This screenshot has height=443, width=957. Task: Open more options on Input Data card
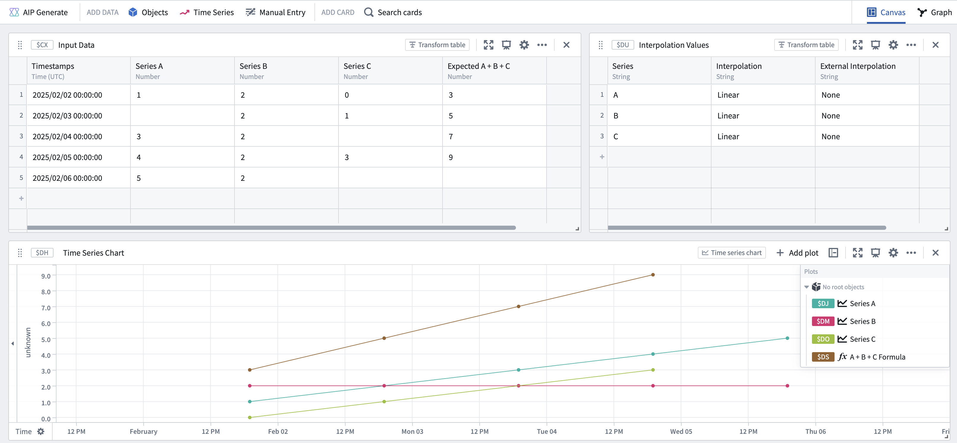[x=542, y=45]
